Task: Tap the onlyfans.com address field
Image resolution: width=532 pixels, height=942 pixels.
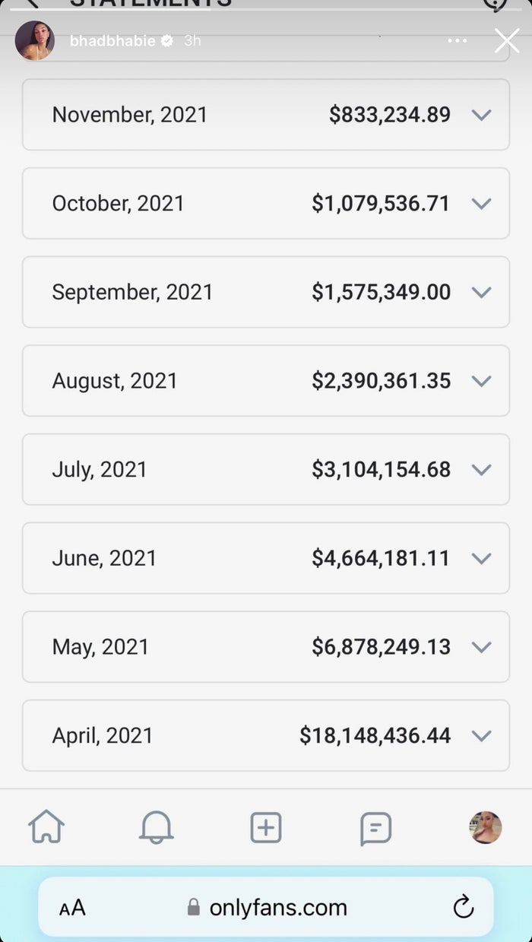Action: 277,907
